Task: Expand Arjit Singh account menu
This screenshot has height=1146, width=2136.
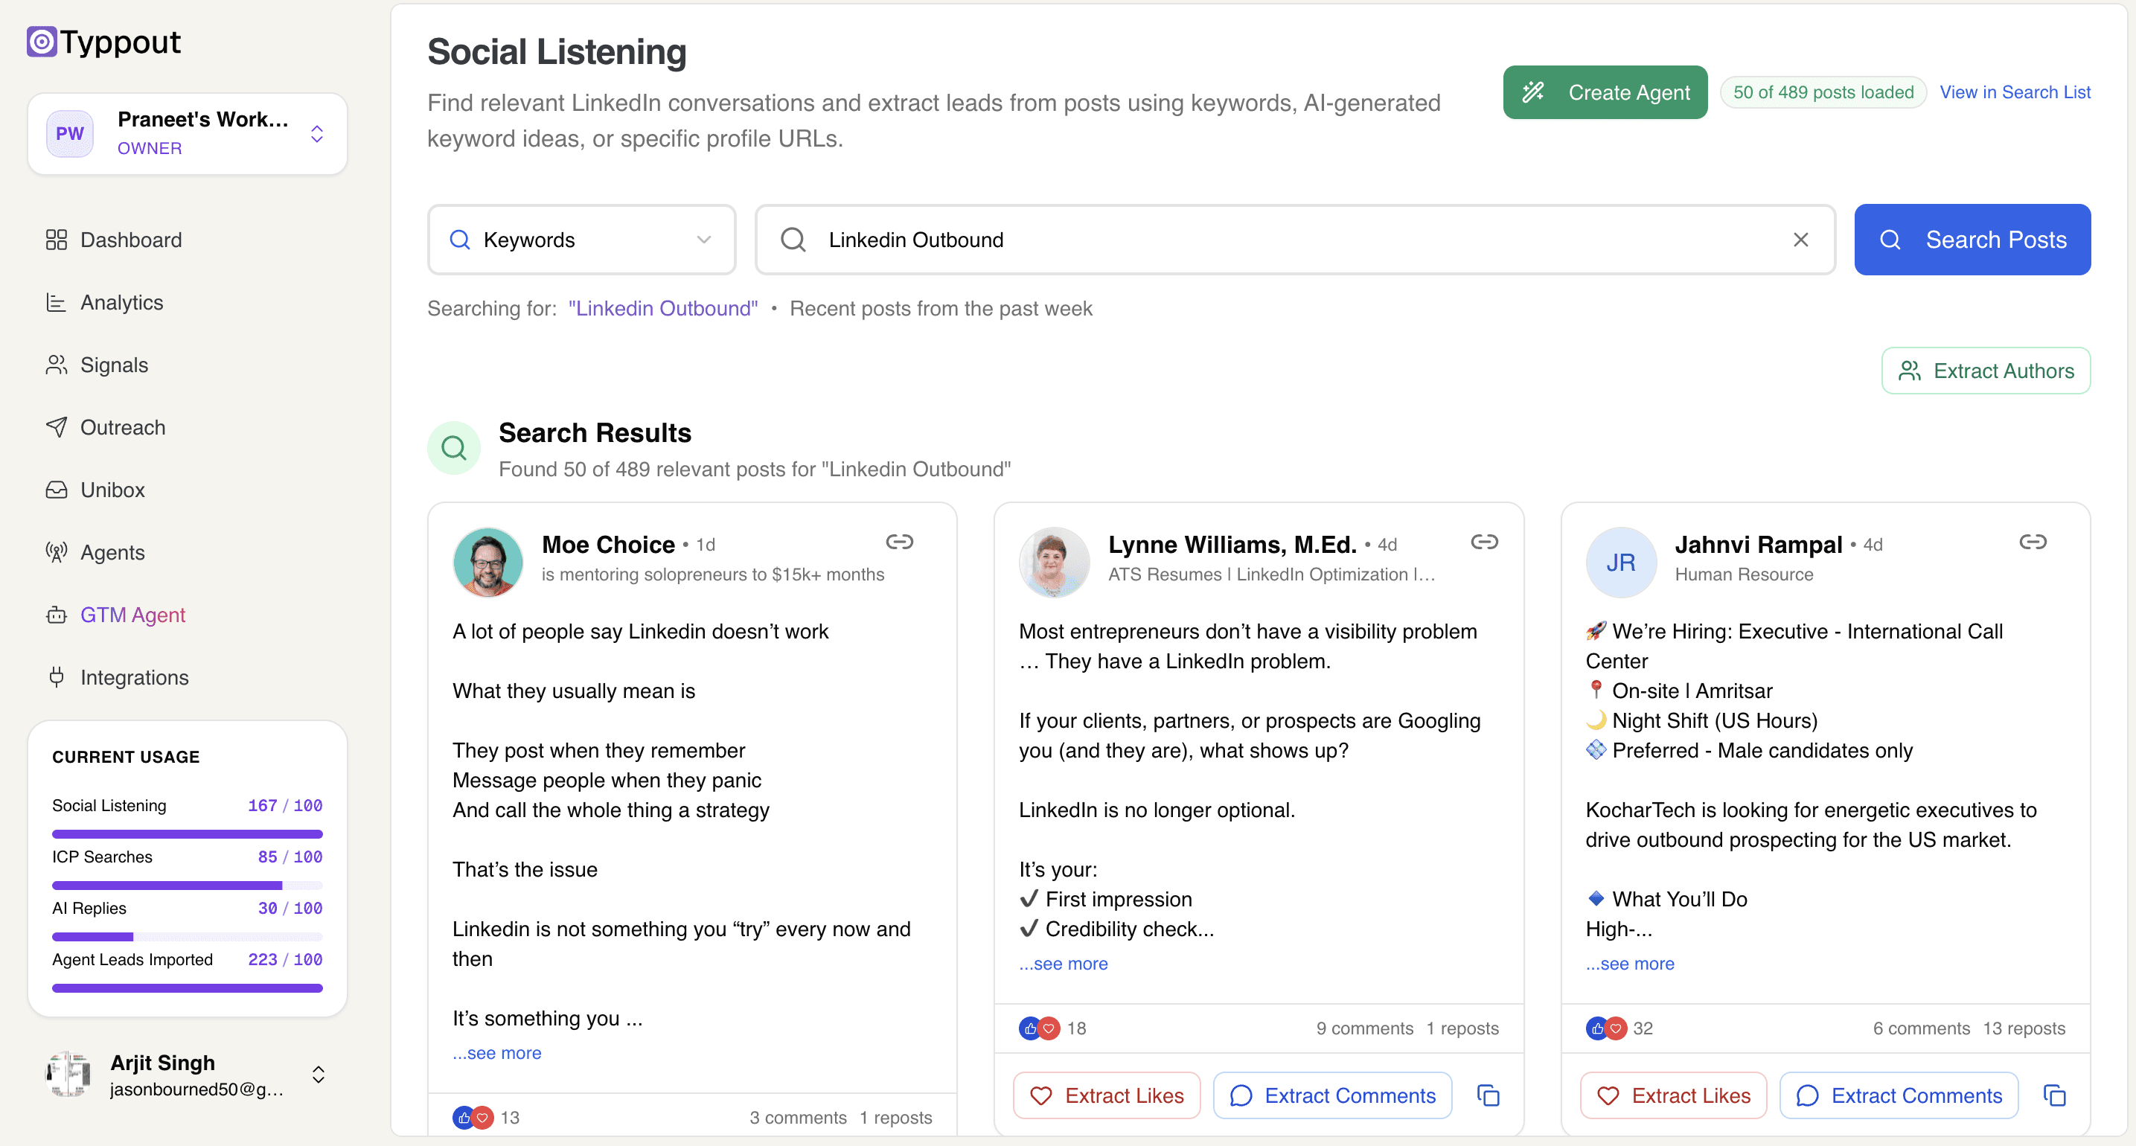Action: click(x=318, y=1075)
